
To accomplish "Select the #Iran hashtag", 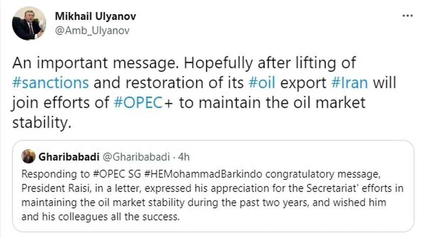I will (x=351, y=83).
